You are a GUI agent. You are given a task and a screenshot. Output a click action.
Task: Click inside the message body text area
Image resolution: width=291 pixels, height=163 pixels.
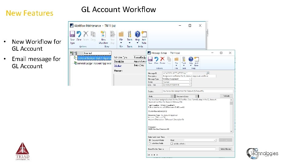point(189,115)
